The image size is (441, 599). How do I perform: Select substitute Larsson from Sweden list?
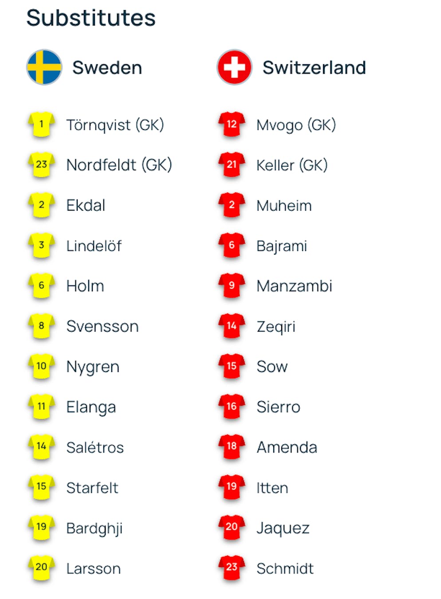tap(93, 568)
